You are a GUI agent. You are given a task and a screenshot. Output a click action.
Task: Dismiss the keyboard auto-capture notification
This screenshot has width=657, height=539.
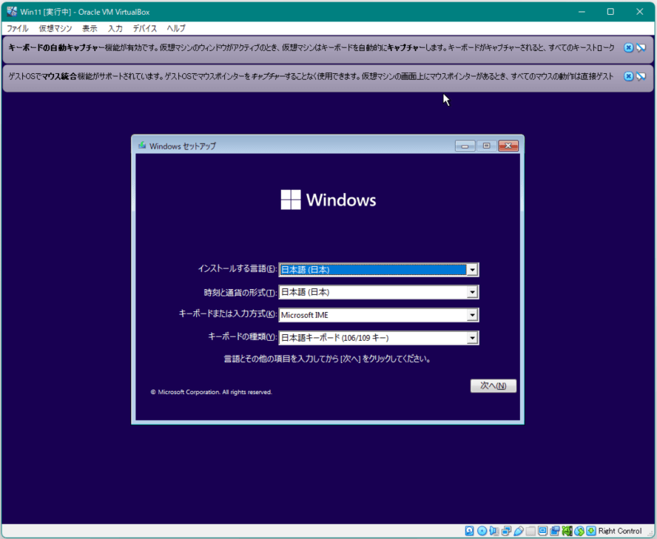[628, 48]
